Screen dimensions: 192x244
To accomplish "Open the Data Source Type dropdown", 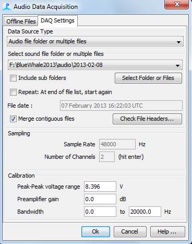I will [x=95, y=41].
